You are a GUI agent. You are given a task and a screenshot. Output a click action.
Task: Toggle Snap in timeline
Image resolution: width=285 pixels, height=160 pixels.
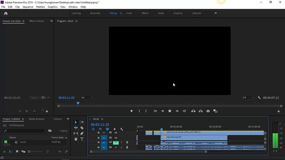tap(100, 129)
